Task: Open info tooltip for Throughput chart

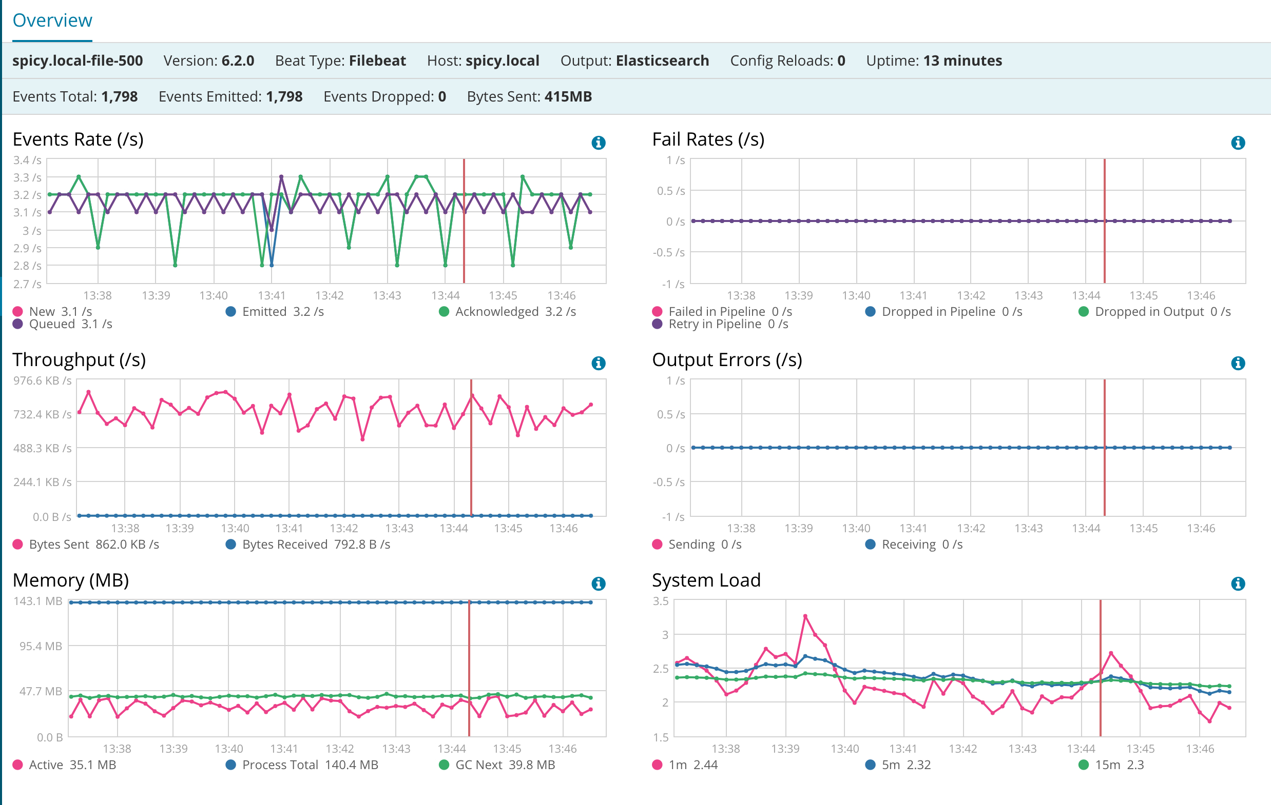Action: [x=598, y=362]
